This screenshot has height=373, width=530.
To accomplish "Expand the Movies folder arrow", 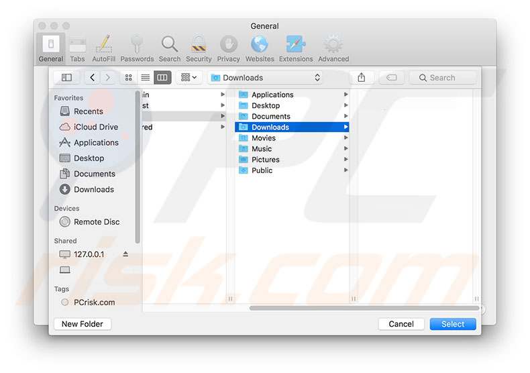I will click(346, 138).
